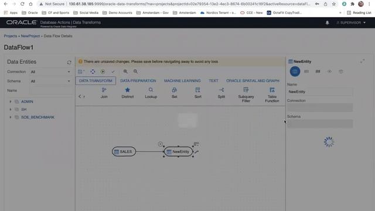This screenshot has width=375, height=211.
Task: Select the ADMIN schema tree item
Action: coord(27,101)
